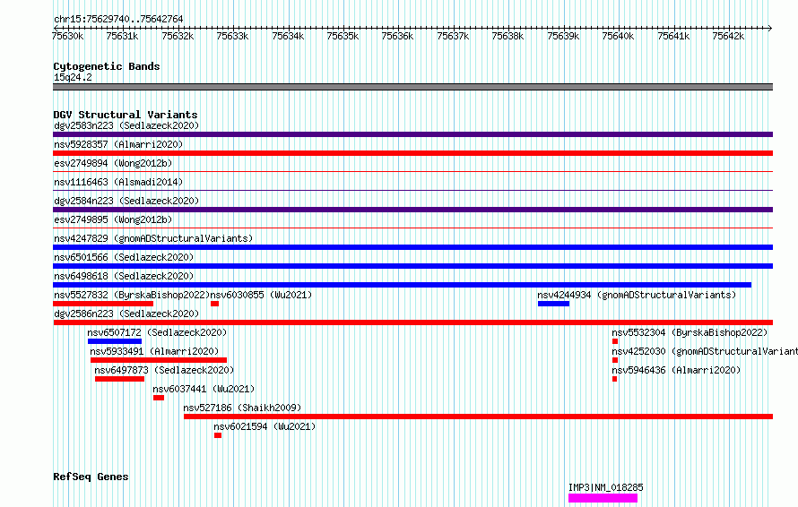Select the blue nsv6507172 variant bar
The image size is (798, 507).
coord(115,341)
